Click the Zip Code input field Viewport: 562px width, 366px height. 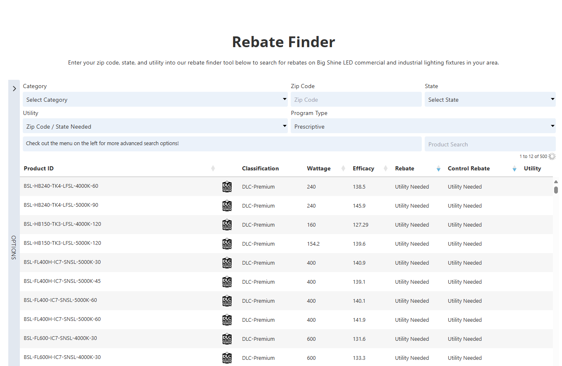(x=356, y=99)
